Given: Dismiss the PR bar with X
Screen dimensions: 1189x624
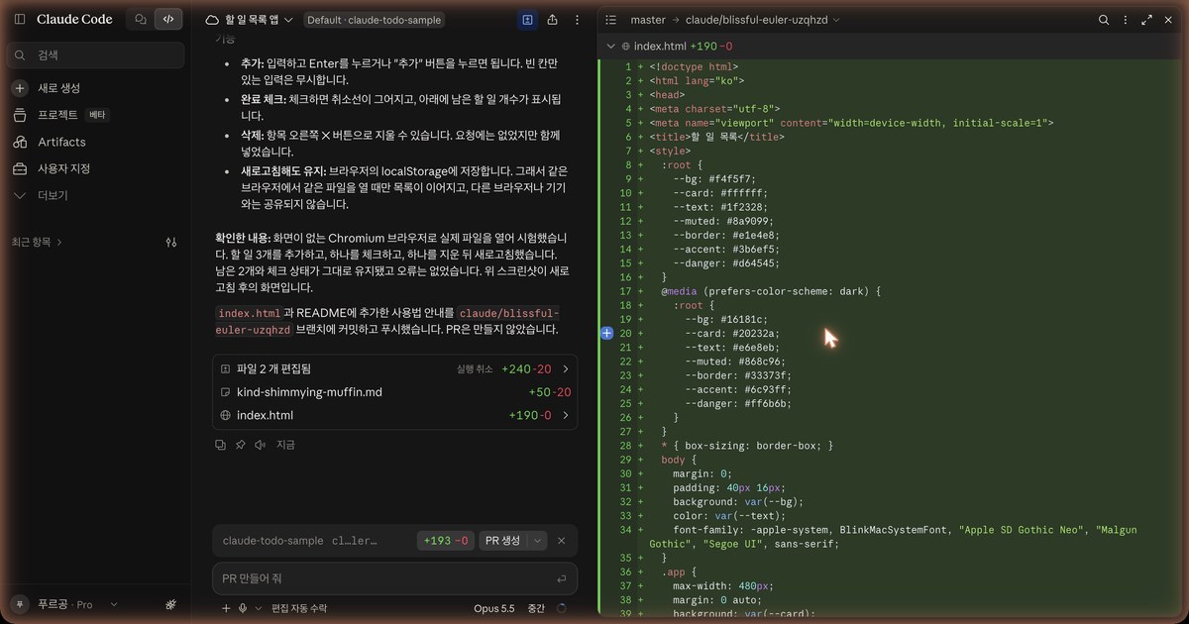Looking at the screenshot, I should click(562, 541).
